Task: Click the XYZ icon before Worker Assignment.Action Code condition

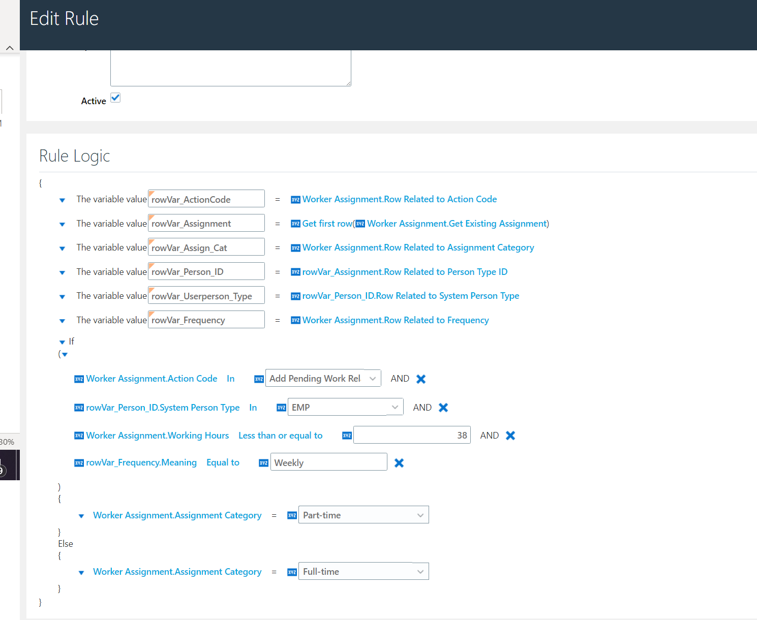Action: point(79,379)
